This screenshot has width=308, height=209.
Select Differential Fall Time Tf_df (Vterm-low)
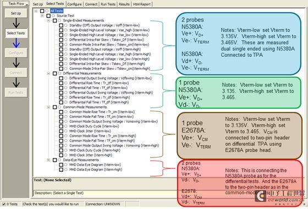click(x=98, y=88)
